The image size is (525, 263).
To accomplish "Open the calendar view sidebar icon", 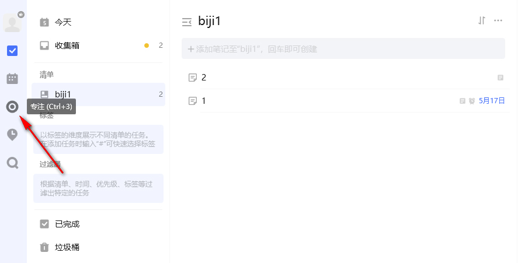I will point(12,79).
